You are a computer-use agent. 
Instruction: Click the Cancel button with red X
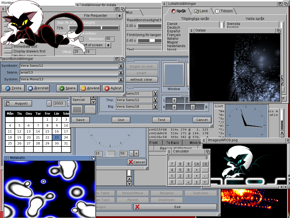(137, 162)
